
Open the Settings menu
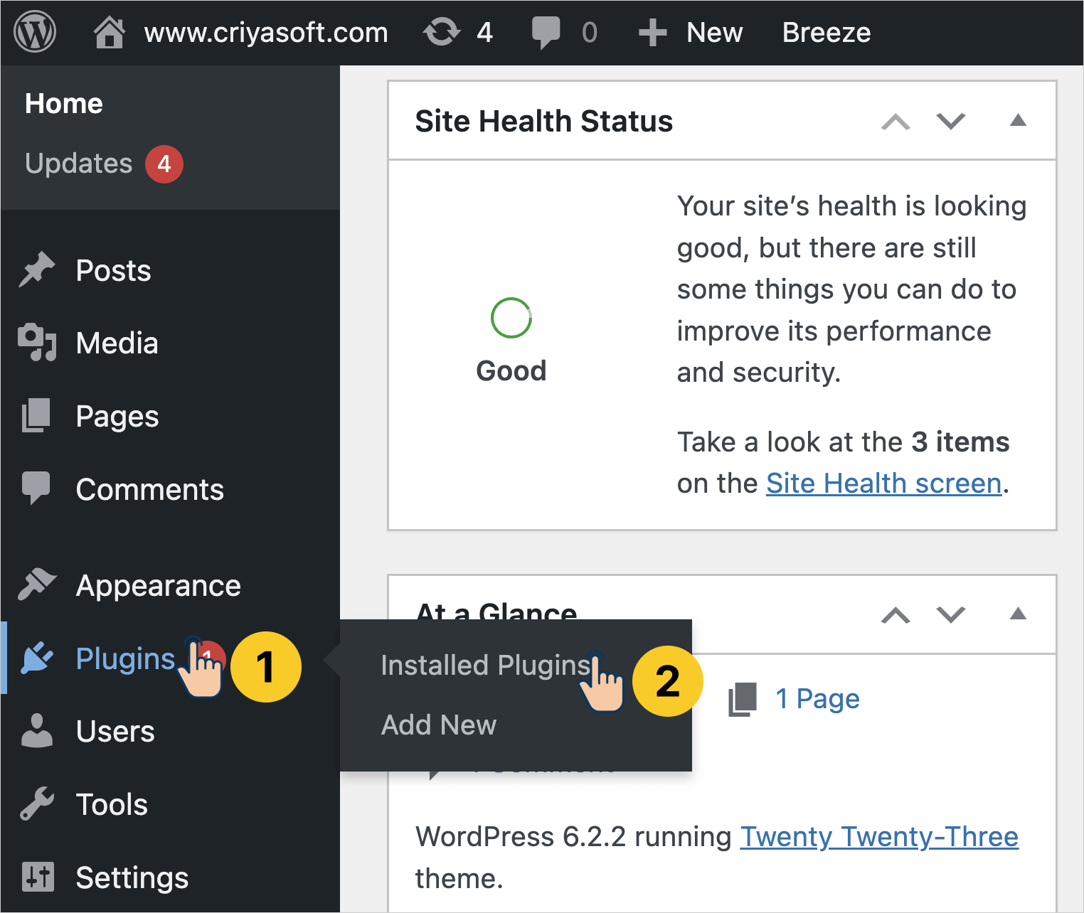(x=132, y=878)
